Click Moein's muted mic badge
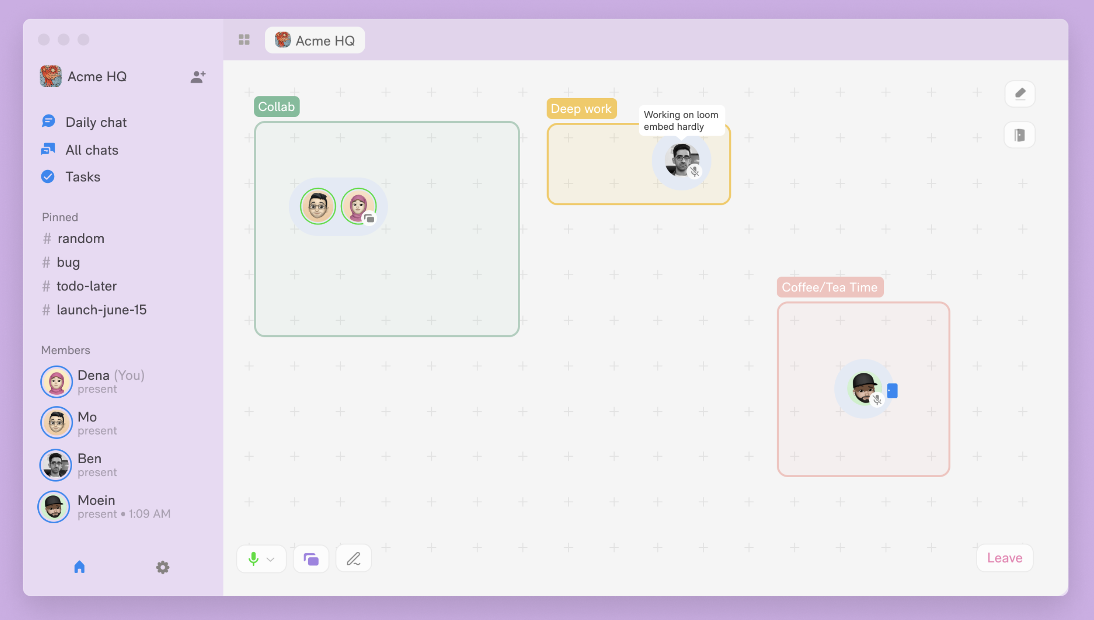Screen dimensions: 1094x620 877,399
